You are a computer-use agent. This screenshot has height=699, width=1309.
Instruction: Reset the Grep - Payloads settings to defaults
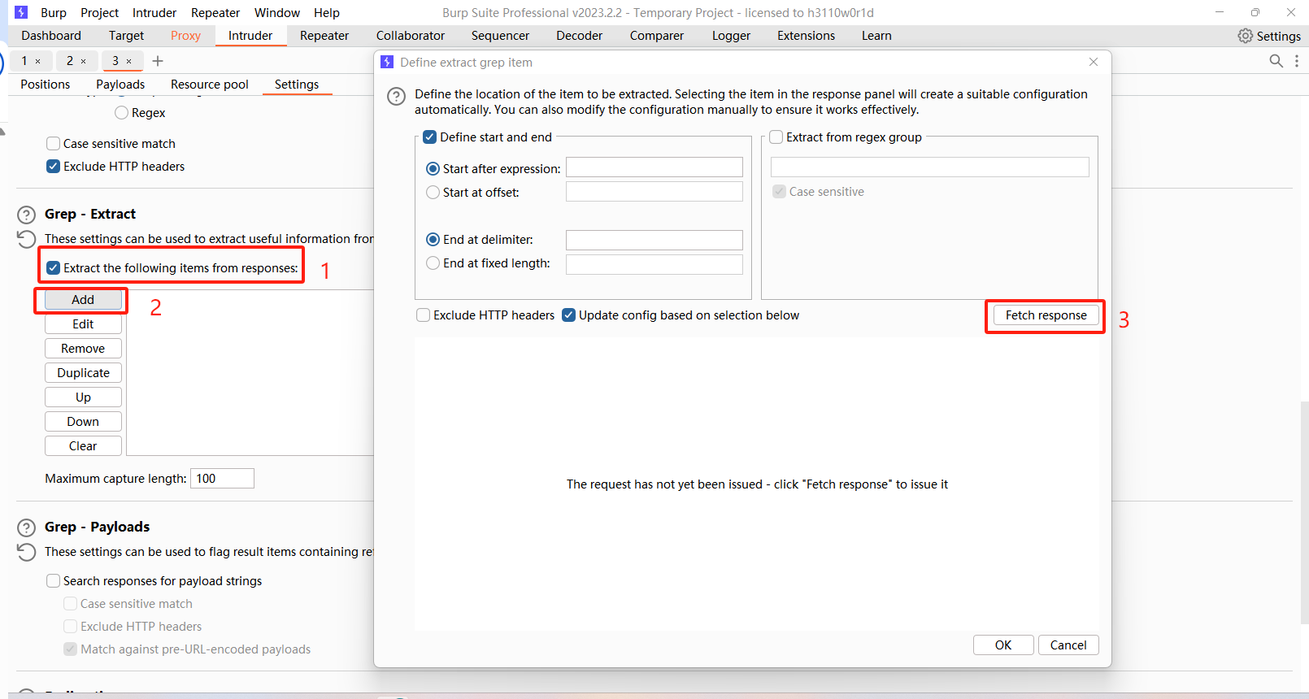tap(27, 552)
